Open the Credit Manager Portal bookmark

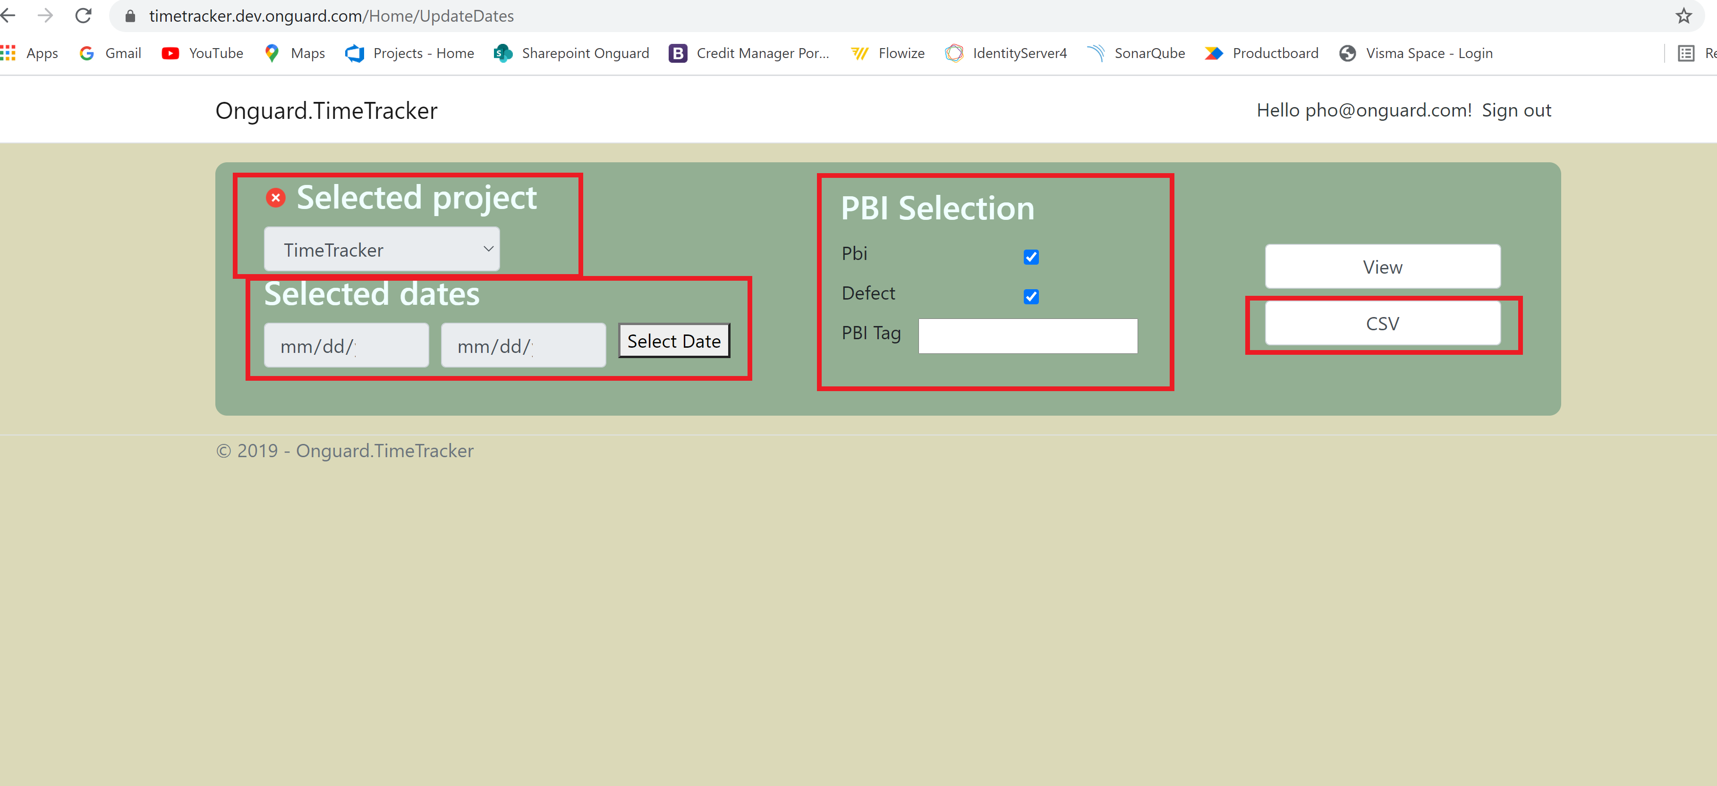pos(763,53)
